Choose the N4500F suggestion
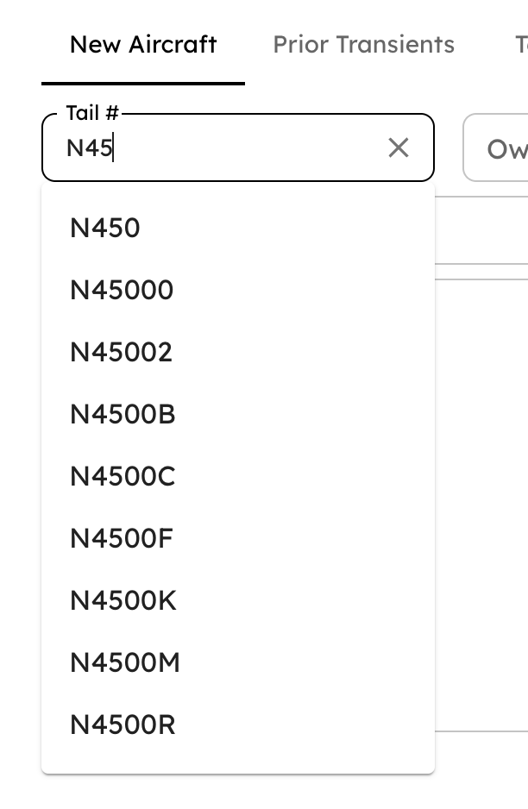Viewport: 528px width, 809px height. [x=121, y=538]
